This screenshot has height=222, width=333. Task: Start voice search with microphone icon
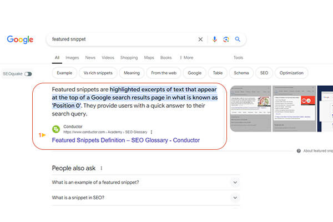(214, 39)
